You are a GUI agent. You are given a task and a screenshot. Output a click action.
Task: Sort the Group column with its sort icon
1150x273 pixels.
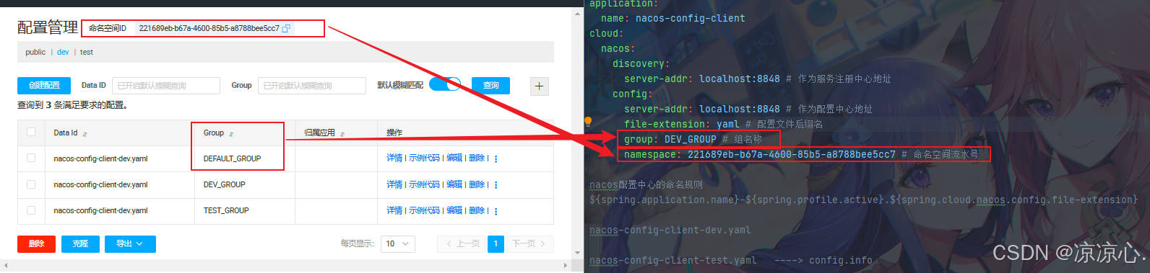pos(231,134)
